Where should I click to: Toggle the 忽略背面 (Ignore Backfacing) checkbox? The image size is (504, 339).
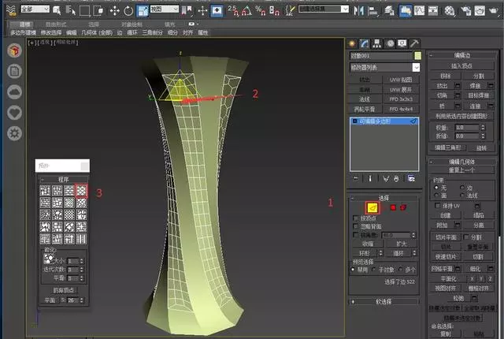[x=356, y=225]
